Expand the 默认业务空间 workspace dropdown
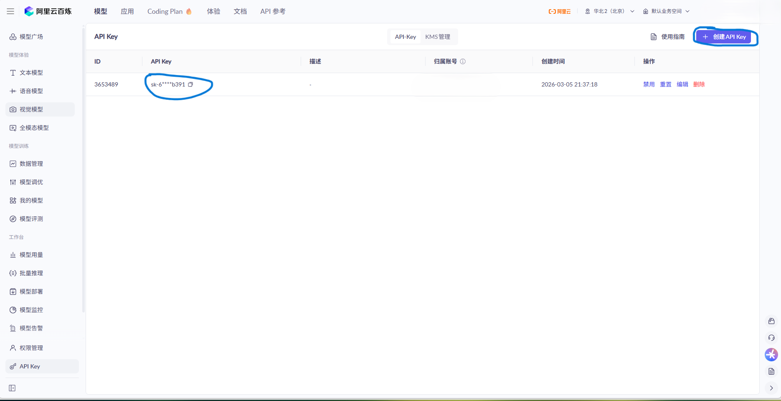Screen dimensions: 781x401 tap(666, 11)
